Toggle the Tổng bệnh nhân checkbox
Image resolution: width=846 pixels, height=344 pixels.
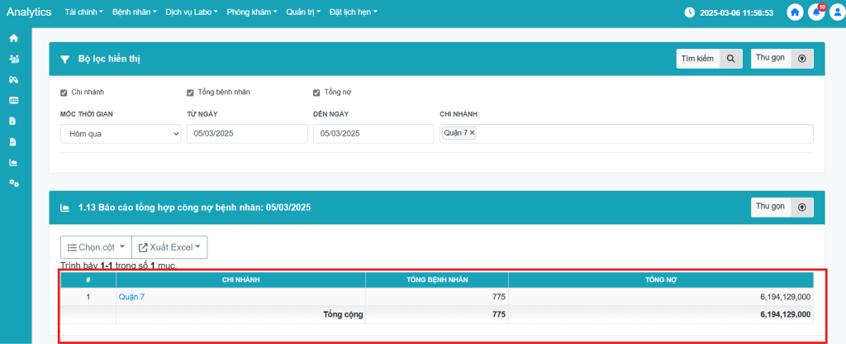(191, 92)
